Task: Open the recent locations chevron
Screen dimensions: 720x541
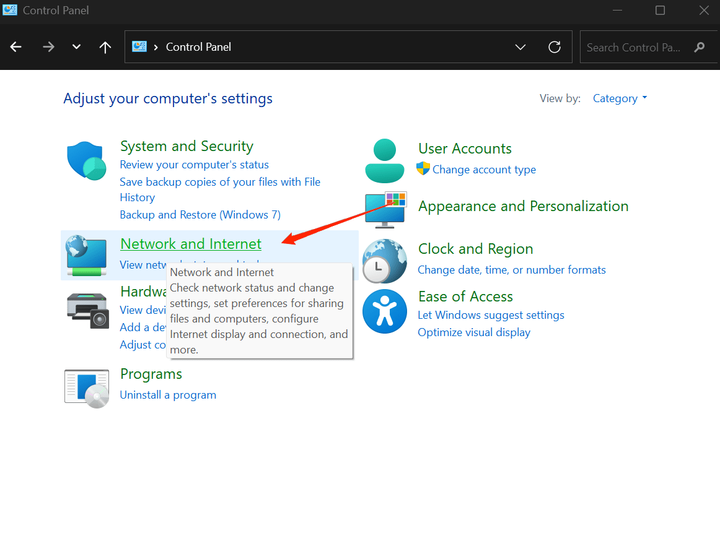Action: pyautogui.click(x=77, y=47)
